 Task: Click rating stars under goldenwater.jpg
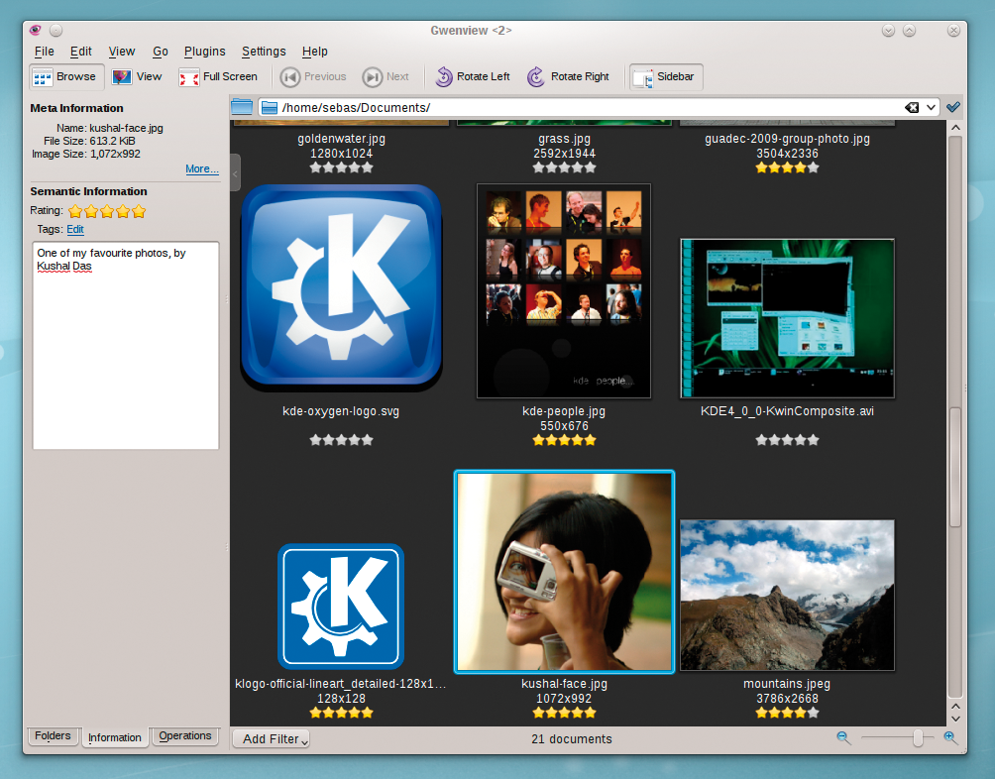coord(341,167)
